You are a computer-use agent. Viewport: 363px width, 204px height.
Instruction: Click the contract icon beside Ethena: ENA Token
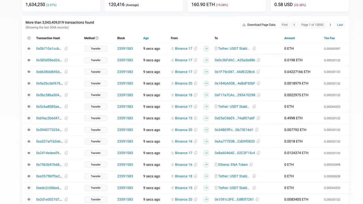[216, 164]
